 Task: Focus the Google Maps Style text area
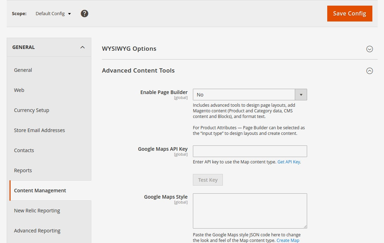click(x=250, y=211)
